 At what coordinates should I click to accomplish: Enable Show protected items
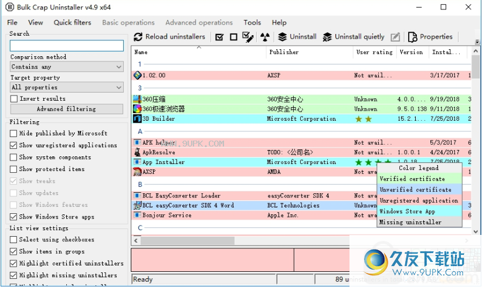click(13, 169)
